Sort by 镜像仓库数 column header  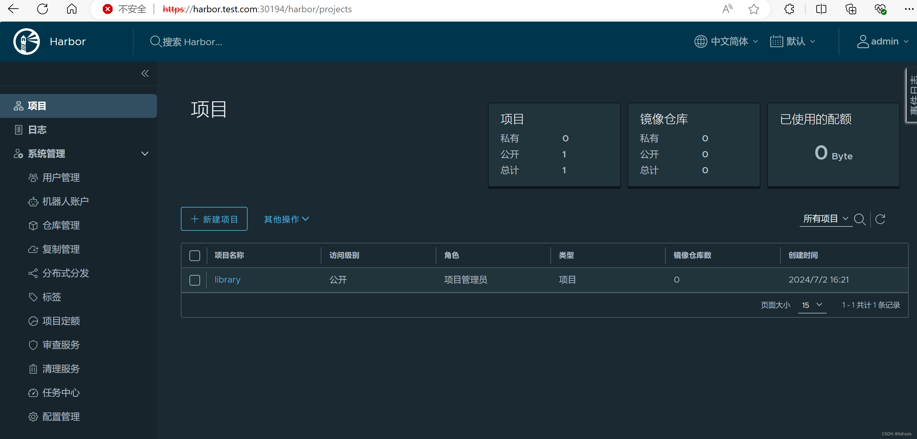tap(692, 255)
